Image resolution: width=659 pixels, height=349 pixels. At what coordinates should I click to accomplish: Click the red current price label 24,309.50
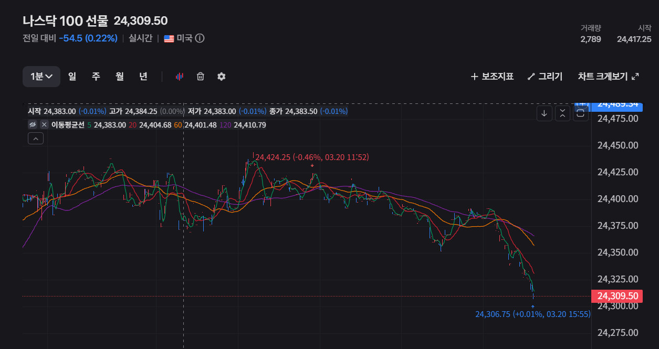pos(618,296)
